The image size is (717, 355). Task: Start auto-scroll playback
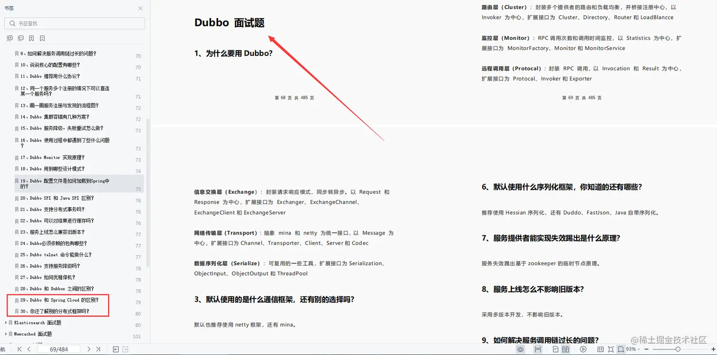click(x=583, y=349)
